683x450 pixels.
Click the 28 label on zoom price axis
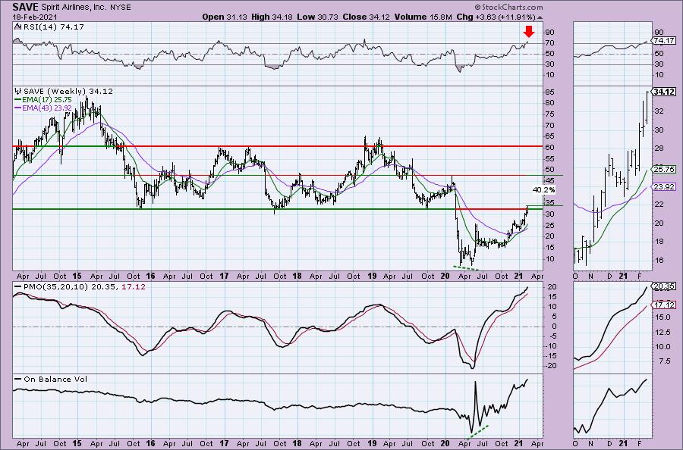(659, 148)
